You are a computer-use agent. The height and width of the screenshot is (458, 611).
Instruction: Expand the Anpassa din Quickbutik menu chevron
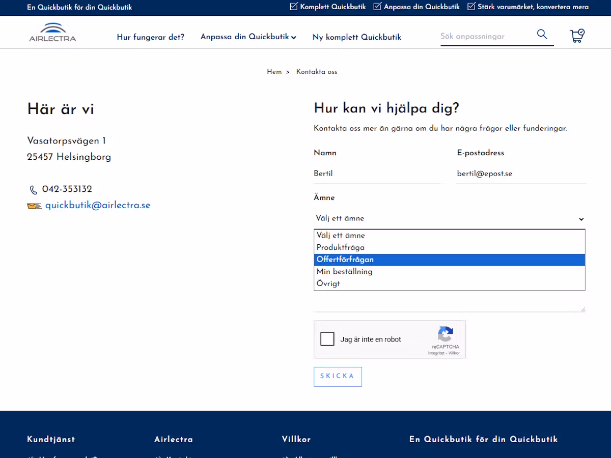pos(294,37)
